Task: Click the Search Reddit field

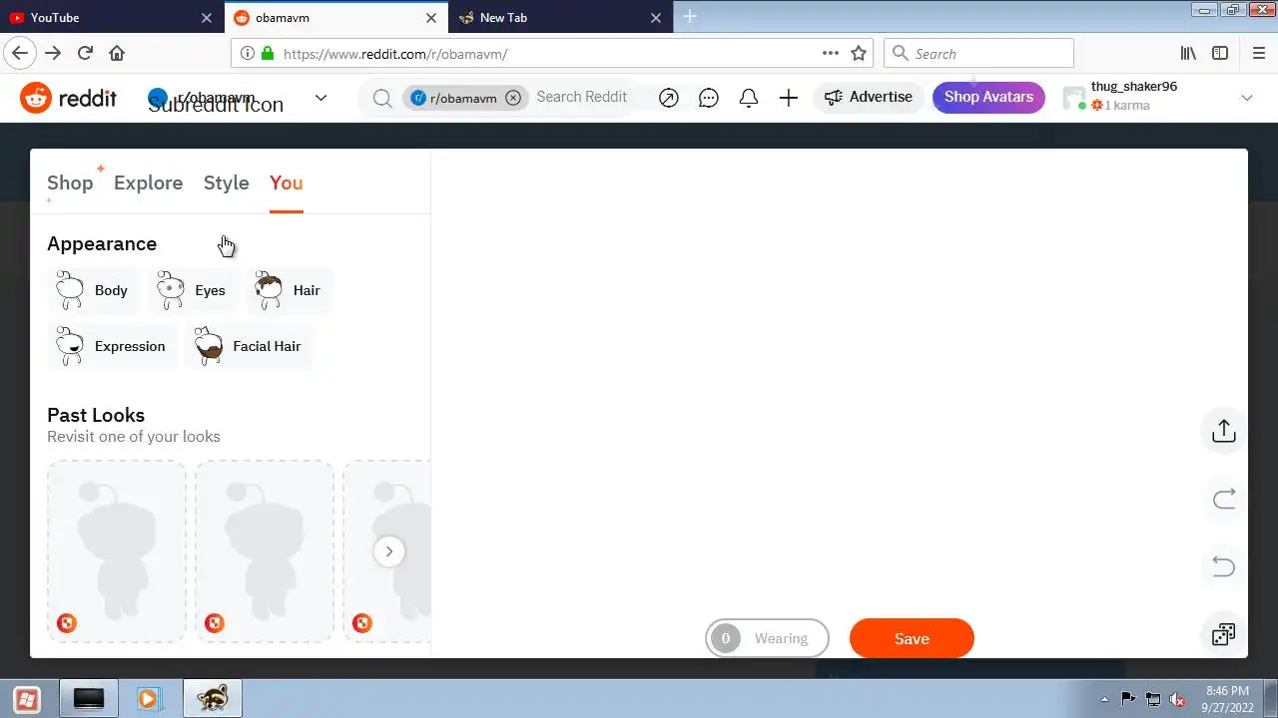Action: point(582,97)
